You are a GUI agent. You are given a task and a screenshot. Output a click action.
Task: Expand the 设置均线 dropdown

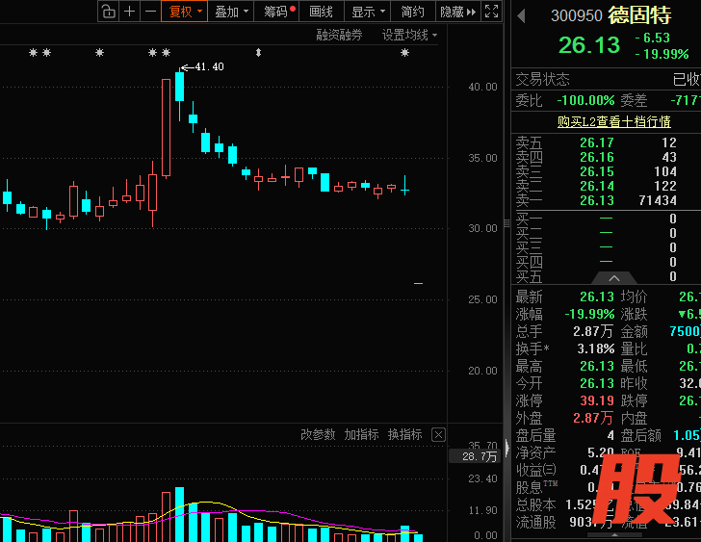click(x=409, y=35)
